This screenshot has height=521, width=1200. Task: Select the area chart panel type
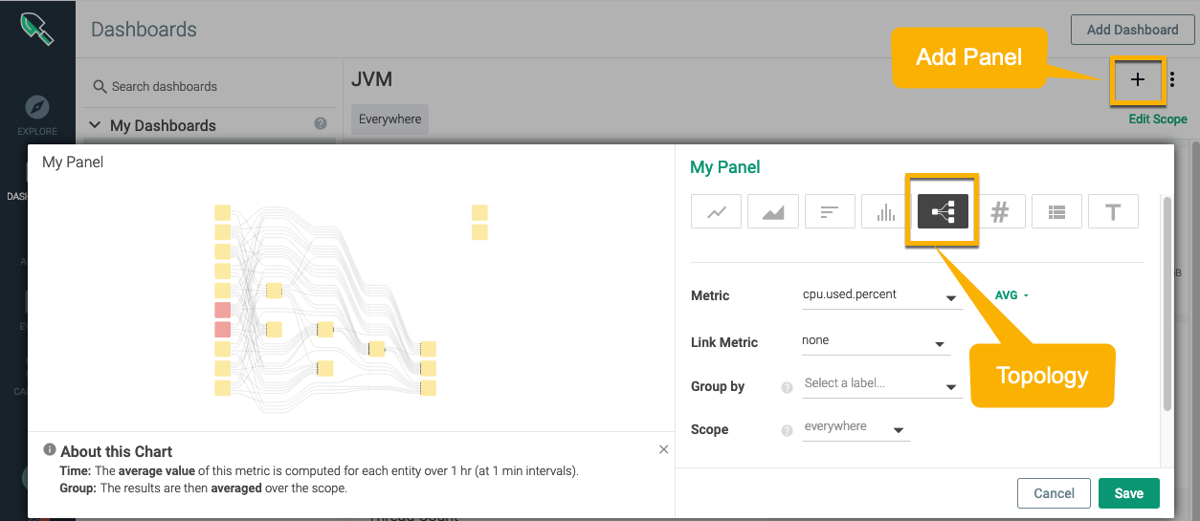[x=773, y=211]
